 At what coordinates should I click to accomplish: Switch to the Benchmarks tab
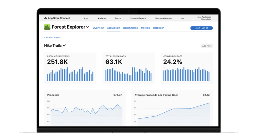coord(130,28)
